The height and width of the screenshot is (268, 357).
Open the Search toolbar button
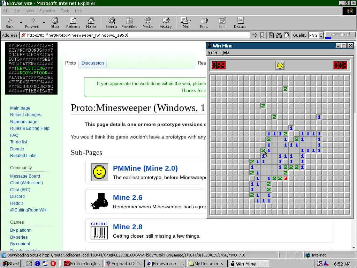point(111,23)
